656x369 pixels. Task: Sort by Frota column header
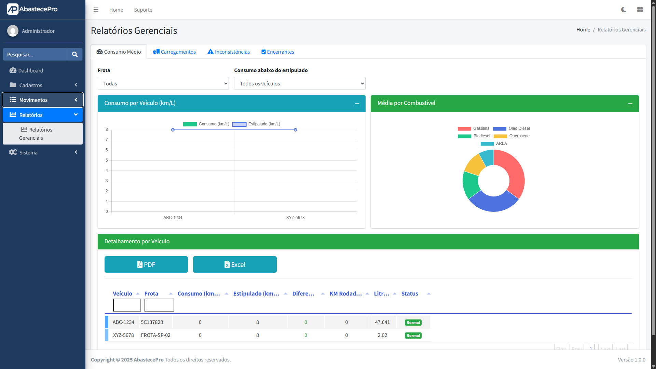tap(151, 294)
